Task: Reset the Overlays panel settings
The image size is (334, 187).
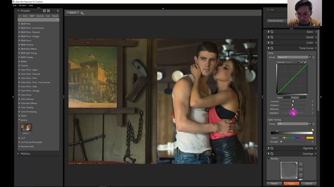Action: pyautogui.click(x=272, y=154)
